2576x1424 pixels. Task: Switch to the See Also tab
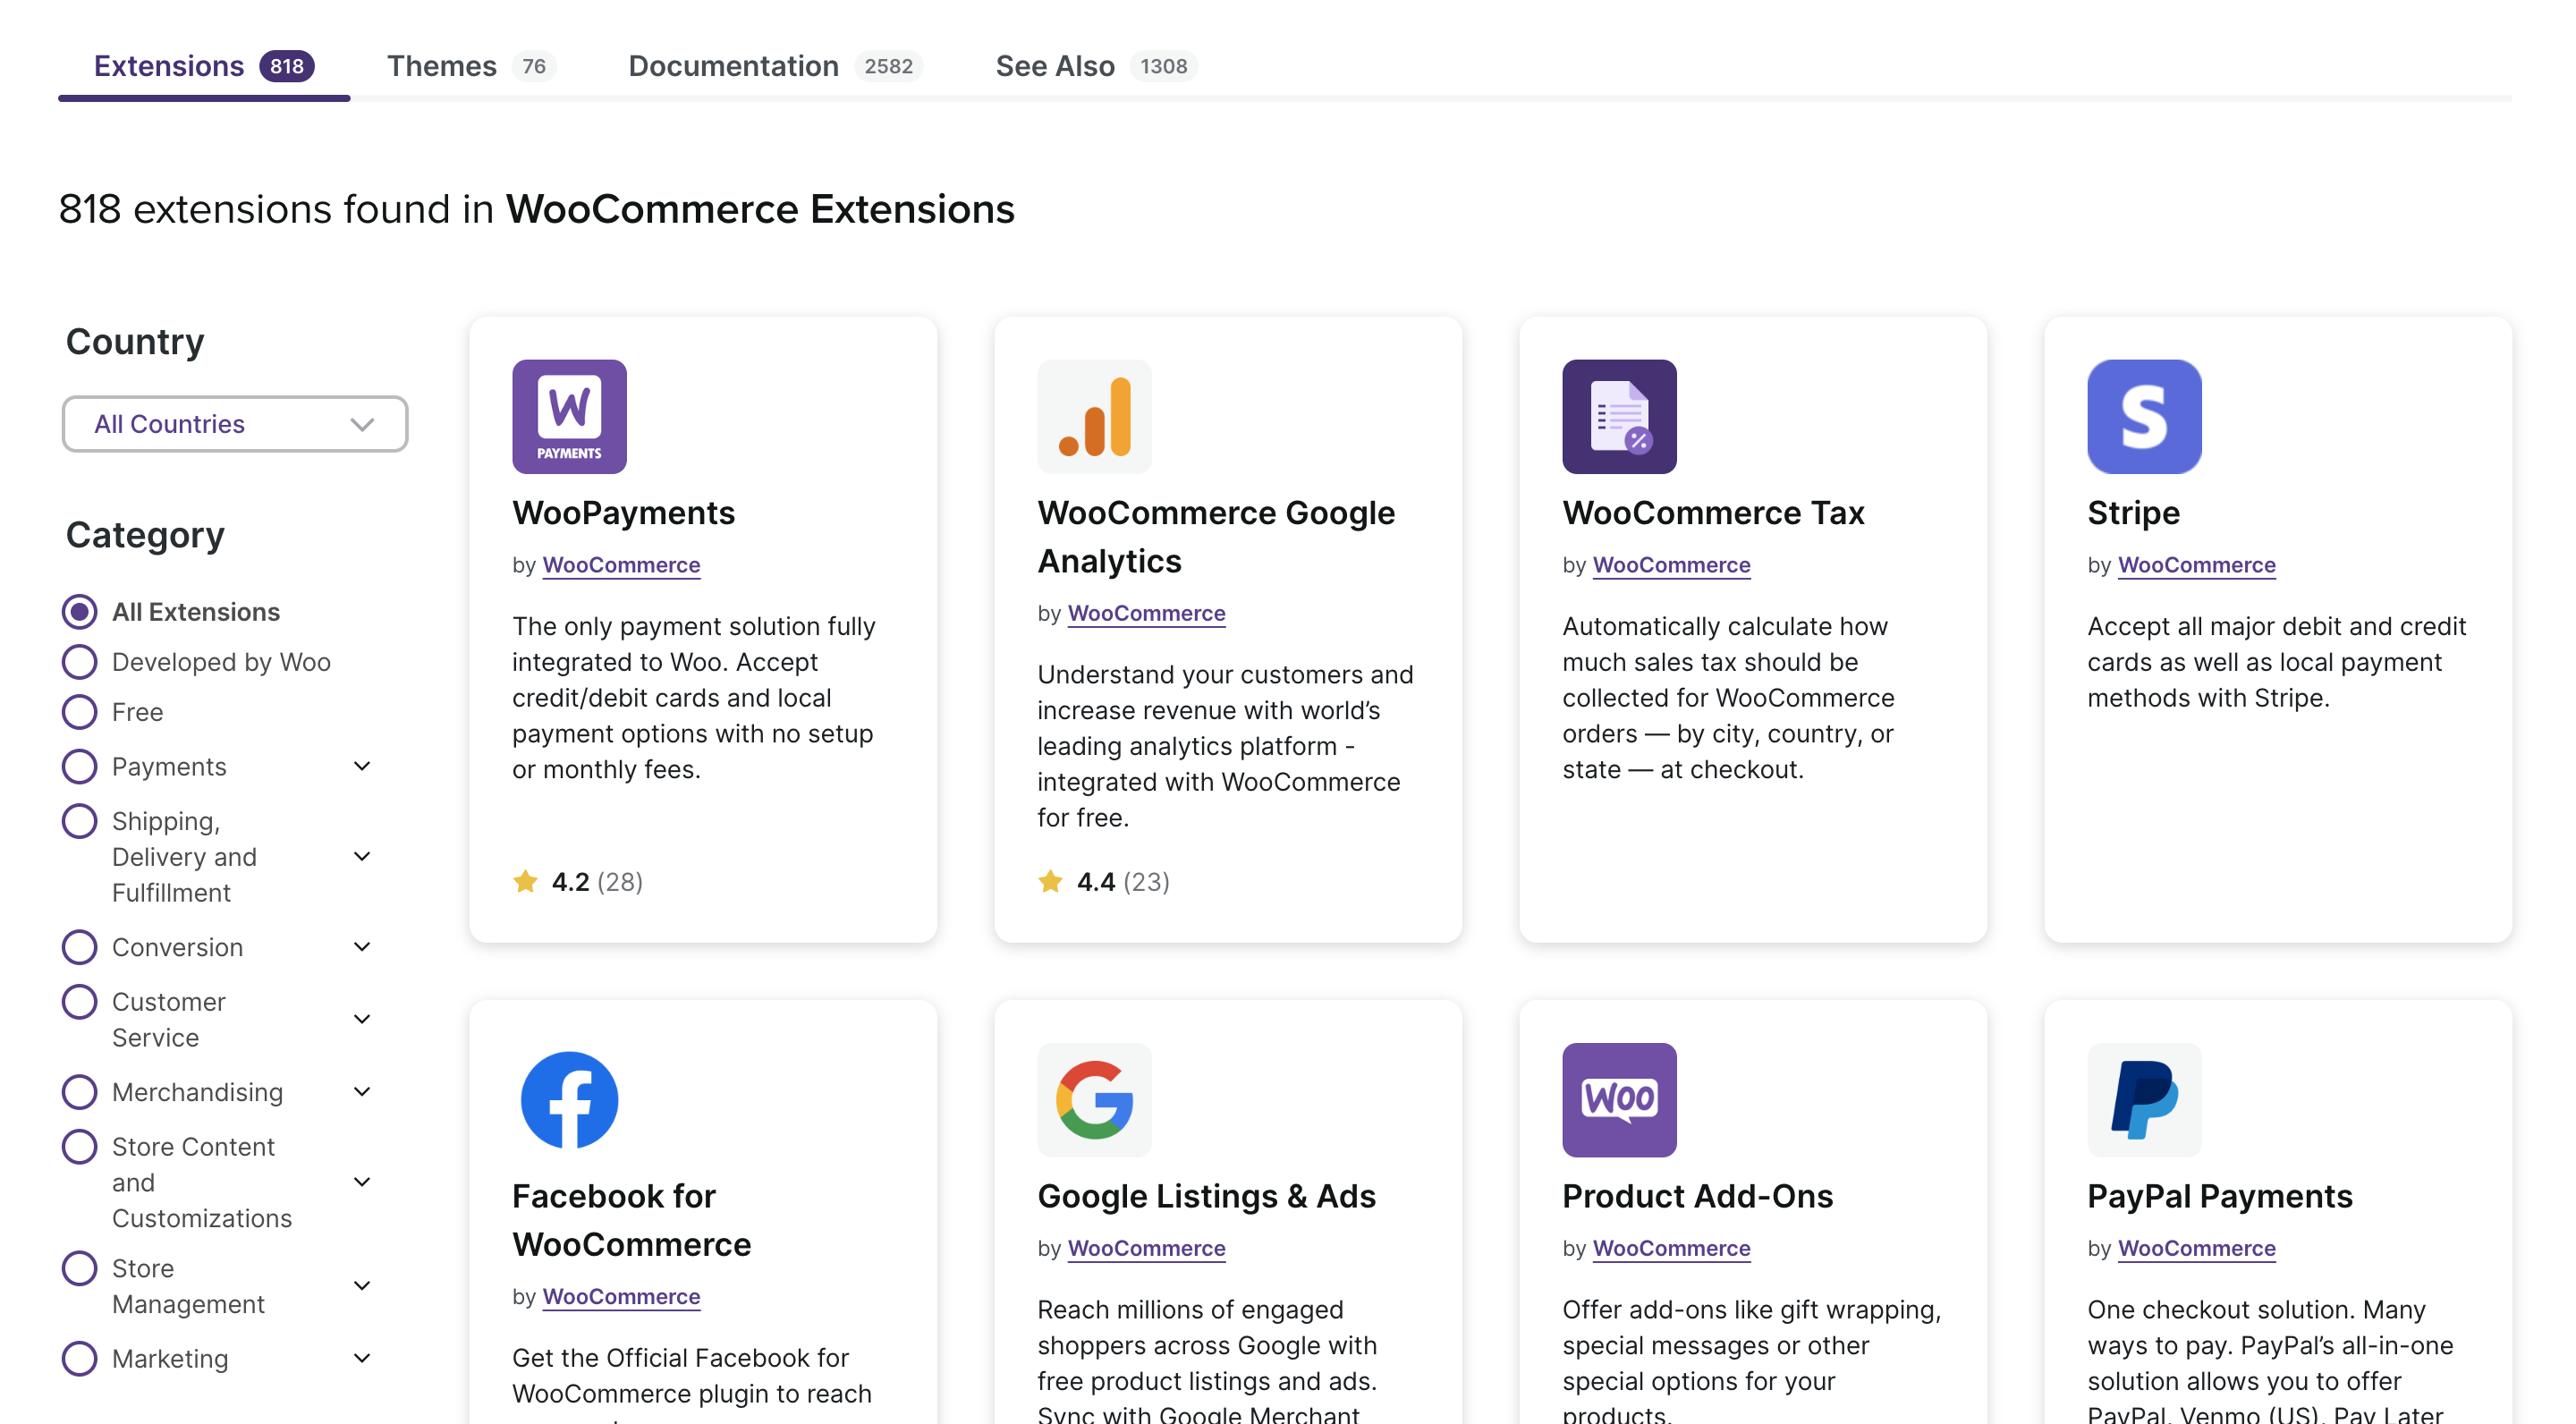1096,66
